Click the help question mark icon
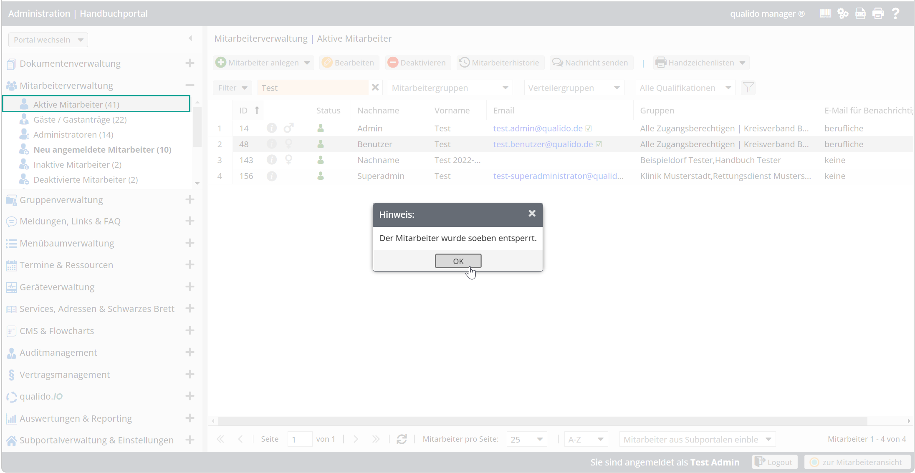Viewport: 915px width, 473px height. (x=895, y=14)
